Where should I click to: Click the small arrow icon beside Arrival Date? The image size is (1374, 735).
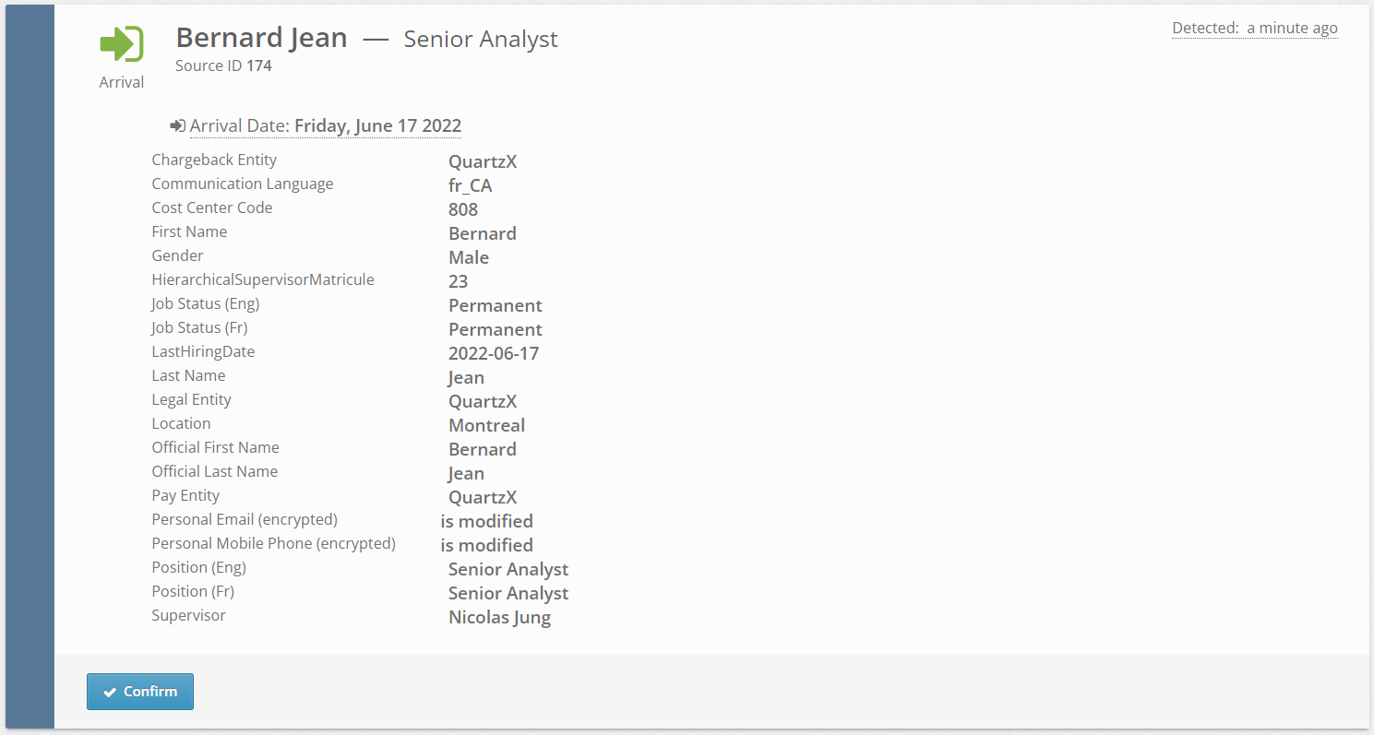(x=177, y=126)
